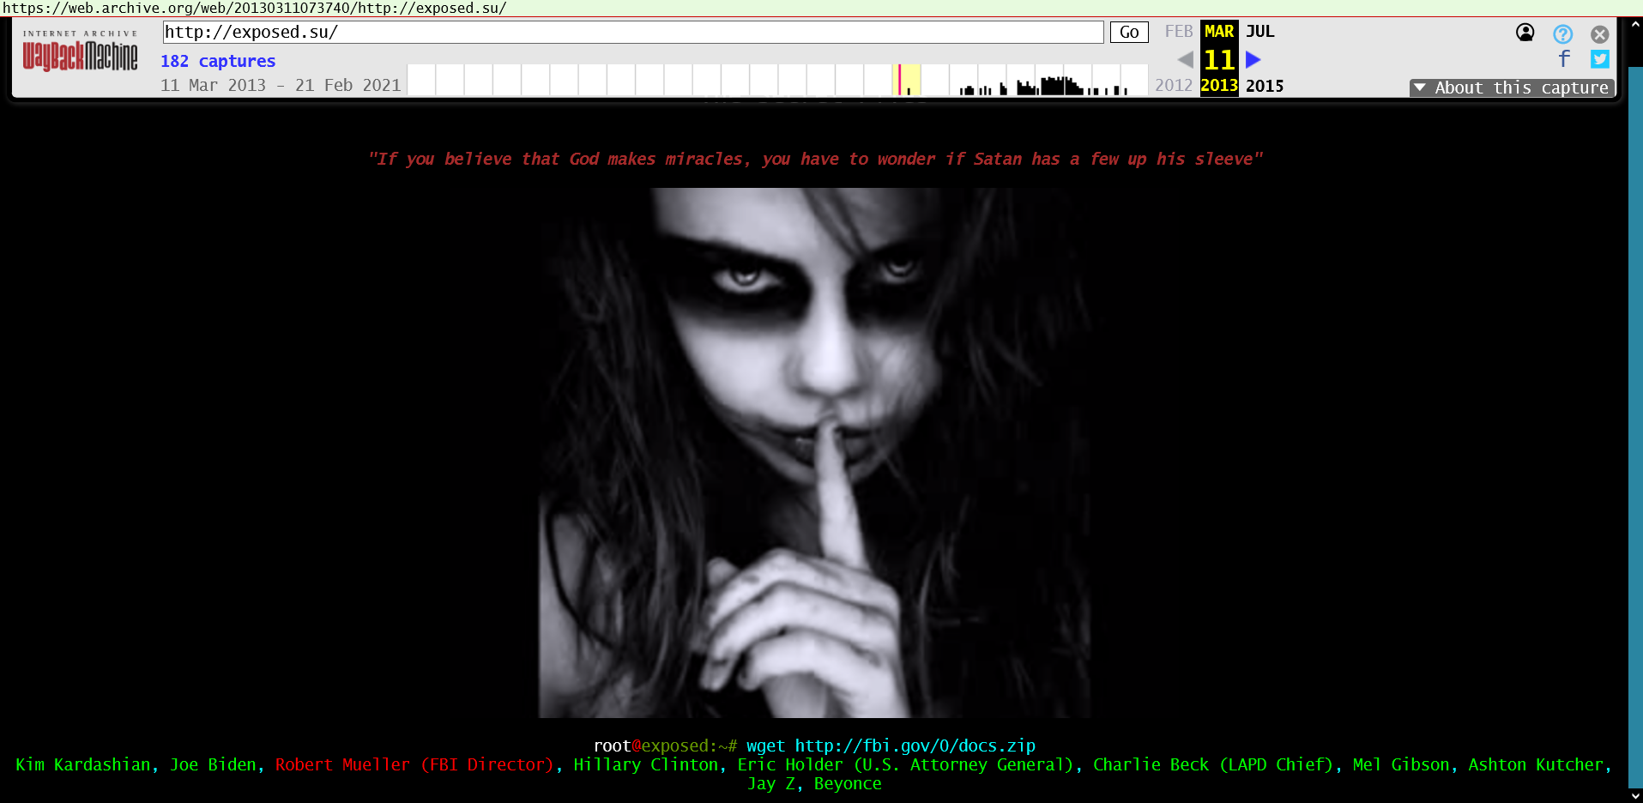Click the Wayback Machine logo
The image size is (1643, 803).
coord(80,51)
